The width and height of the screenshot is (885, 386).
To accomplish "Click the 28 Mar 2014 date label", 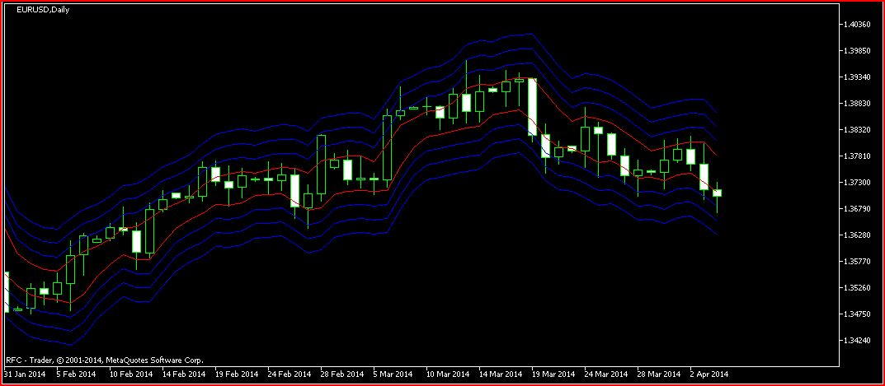I will (x=659, y=374).
